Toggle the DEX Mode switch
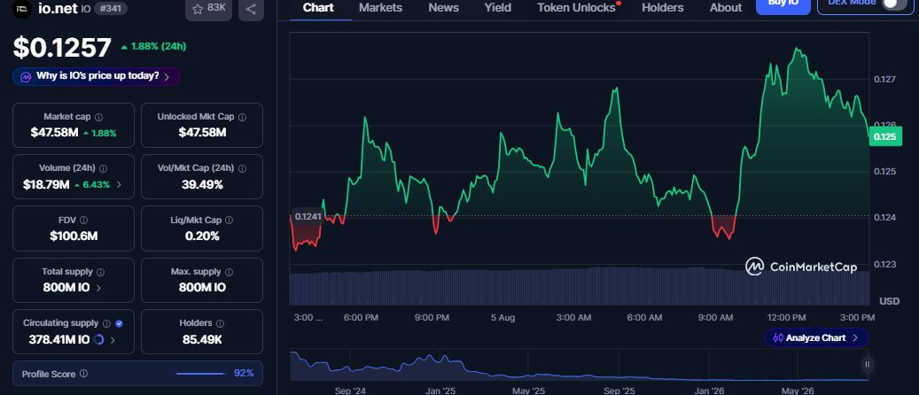 coord(892,3)
